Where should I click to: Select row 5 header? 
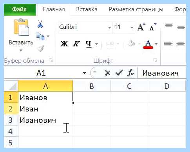11,142
